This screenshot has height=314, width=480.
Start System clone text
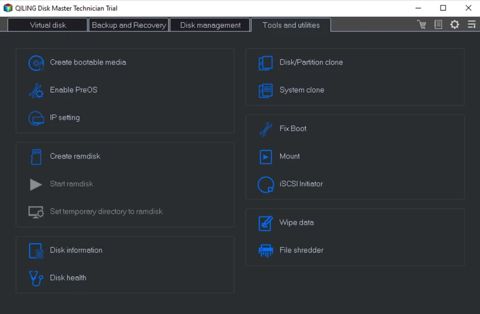click(x=302, y=90)
